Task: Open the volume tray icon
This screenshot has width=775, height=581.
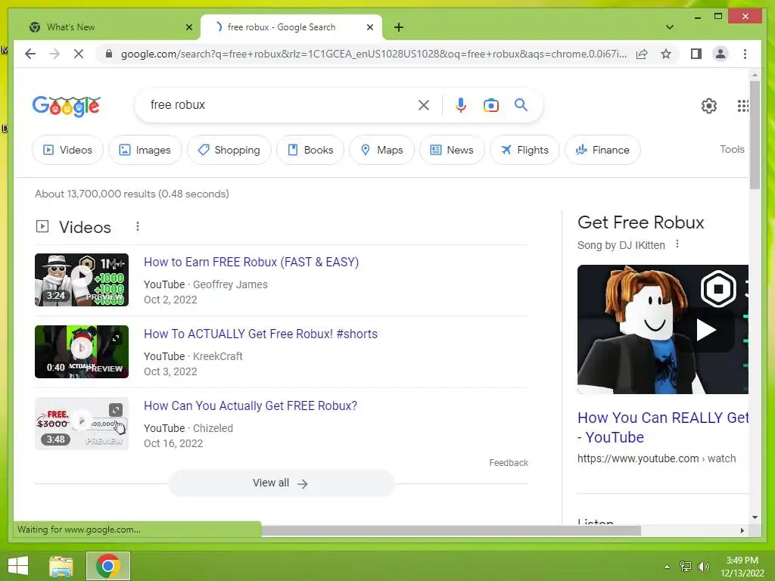Action: (703, 566)
